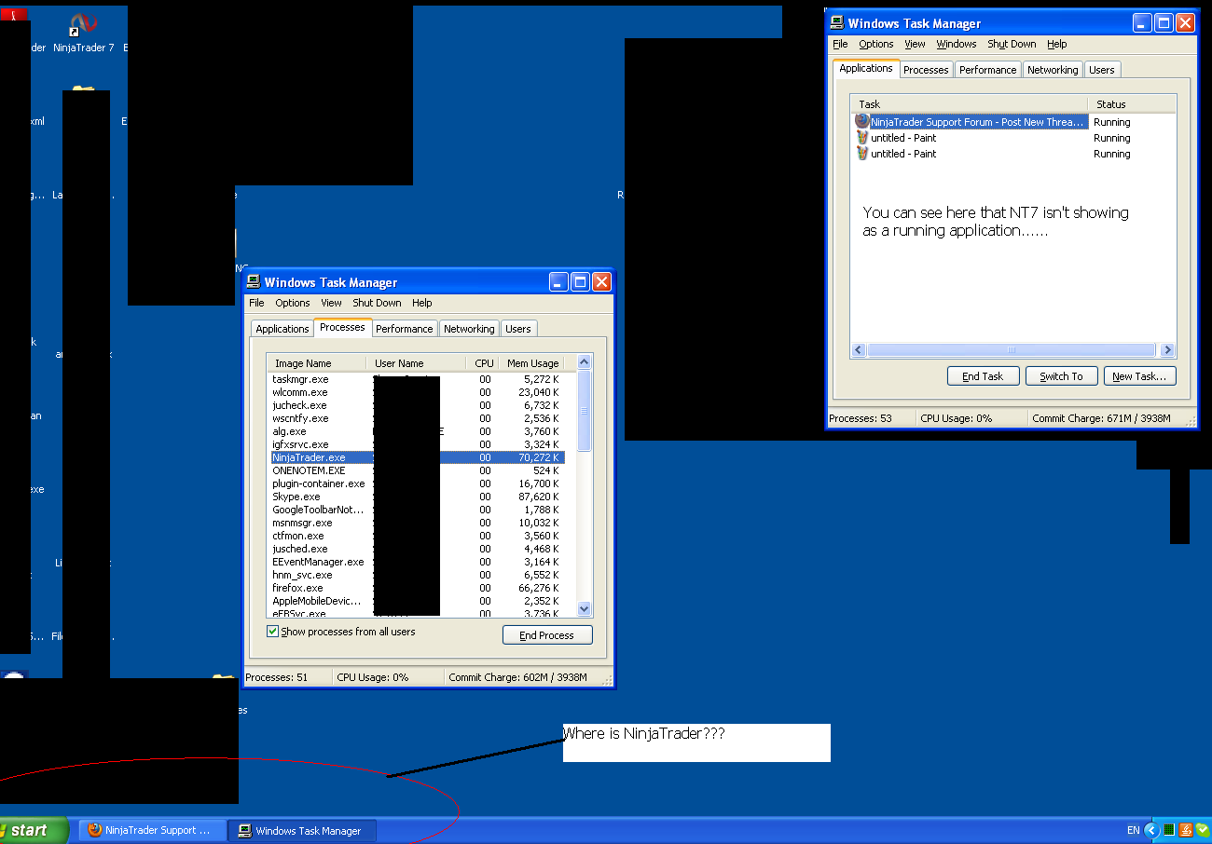1212x844 pixels.
Task: Open View menu in the Applications-view Task Manager
Action: coord(916,44)
